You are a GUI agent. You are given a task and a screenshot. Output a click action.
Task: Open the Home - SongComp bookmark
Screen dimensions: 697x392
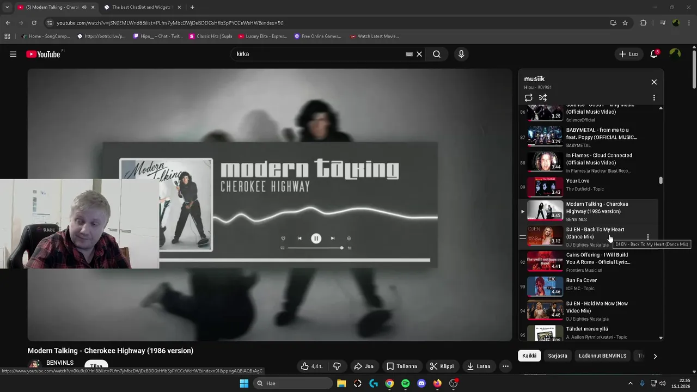[45, 36]
